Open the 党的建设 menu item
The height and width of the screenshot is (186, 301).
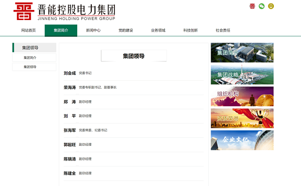[x=126, y=30]
